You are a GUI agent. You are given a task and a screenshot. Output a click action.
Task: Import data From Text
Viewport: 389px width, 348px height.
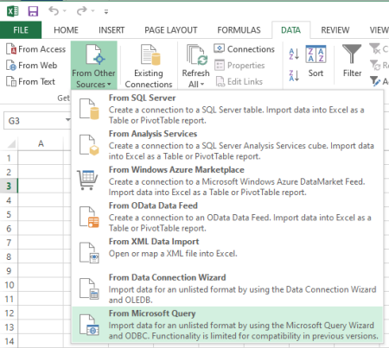click(x=30, y=81)
